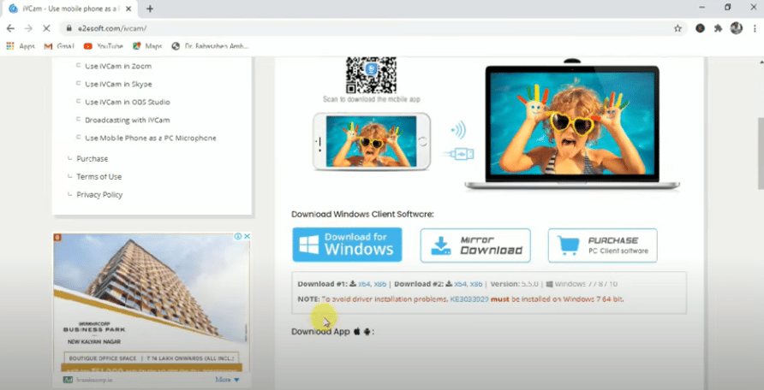The height and width of the screenshot is (390, 764).
Task: Open a new tab with the plus button
Action: [x=150, y=9]
